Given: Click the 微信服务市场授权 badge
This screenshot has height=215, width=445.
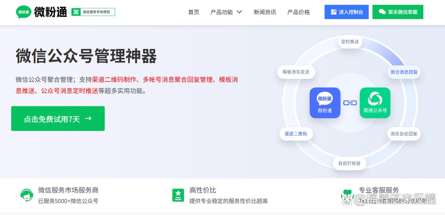Looking at the screenshot, I should [x=93, y=12].
